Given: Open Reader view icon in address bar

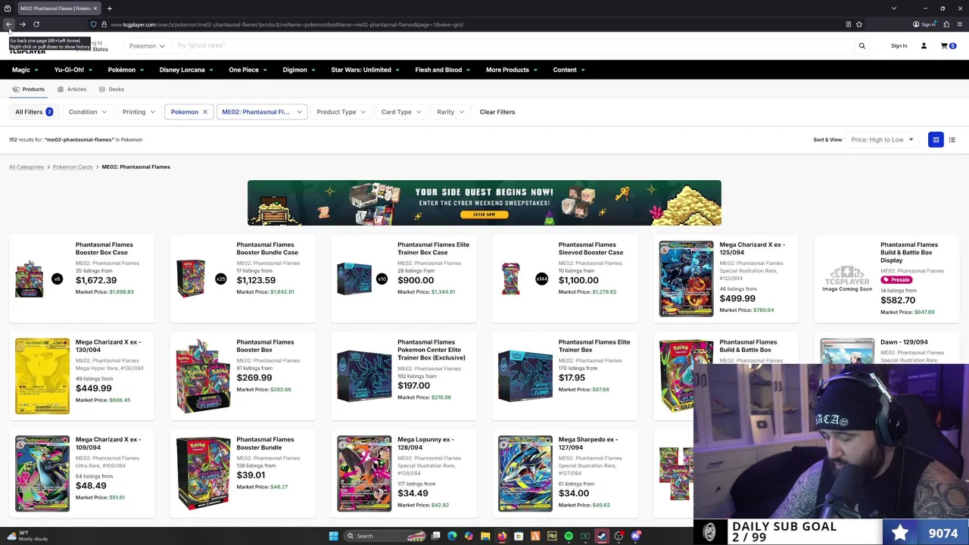Looking at the screenshot, I should [x=848, y=24].
